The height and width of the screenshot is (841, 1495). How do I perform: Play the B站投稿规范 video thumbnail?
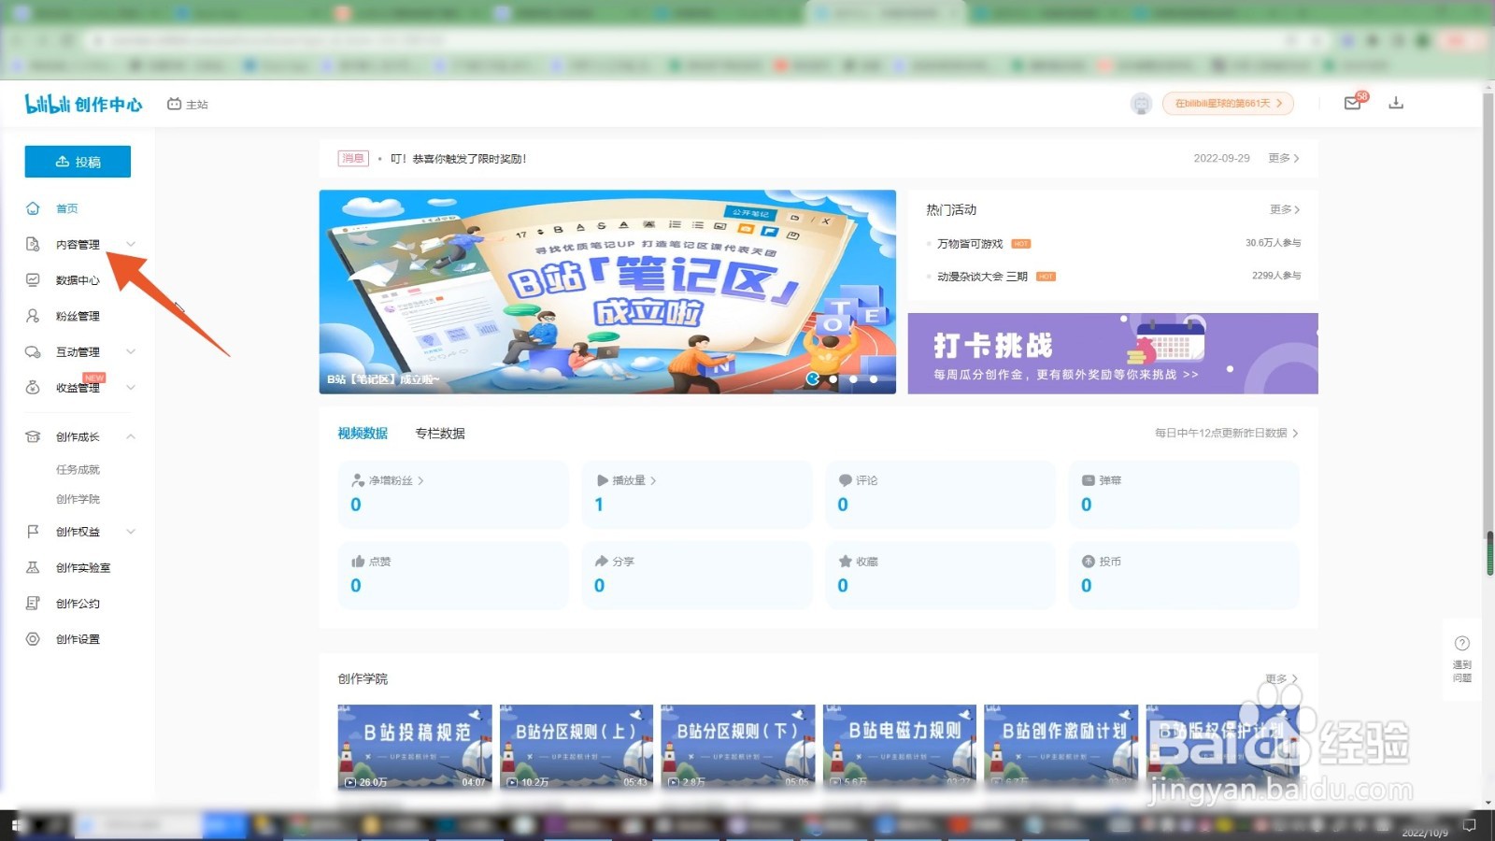[x=415, y=748]
